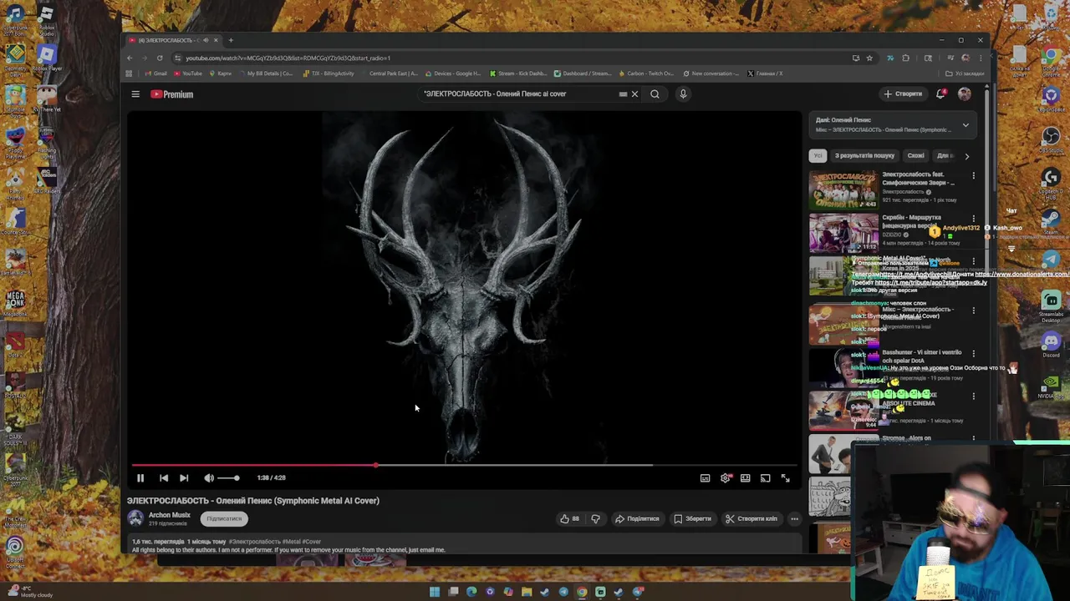Click the Archon Musix channel avatar

click(135, 518)
